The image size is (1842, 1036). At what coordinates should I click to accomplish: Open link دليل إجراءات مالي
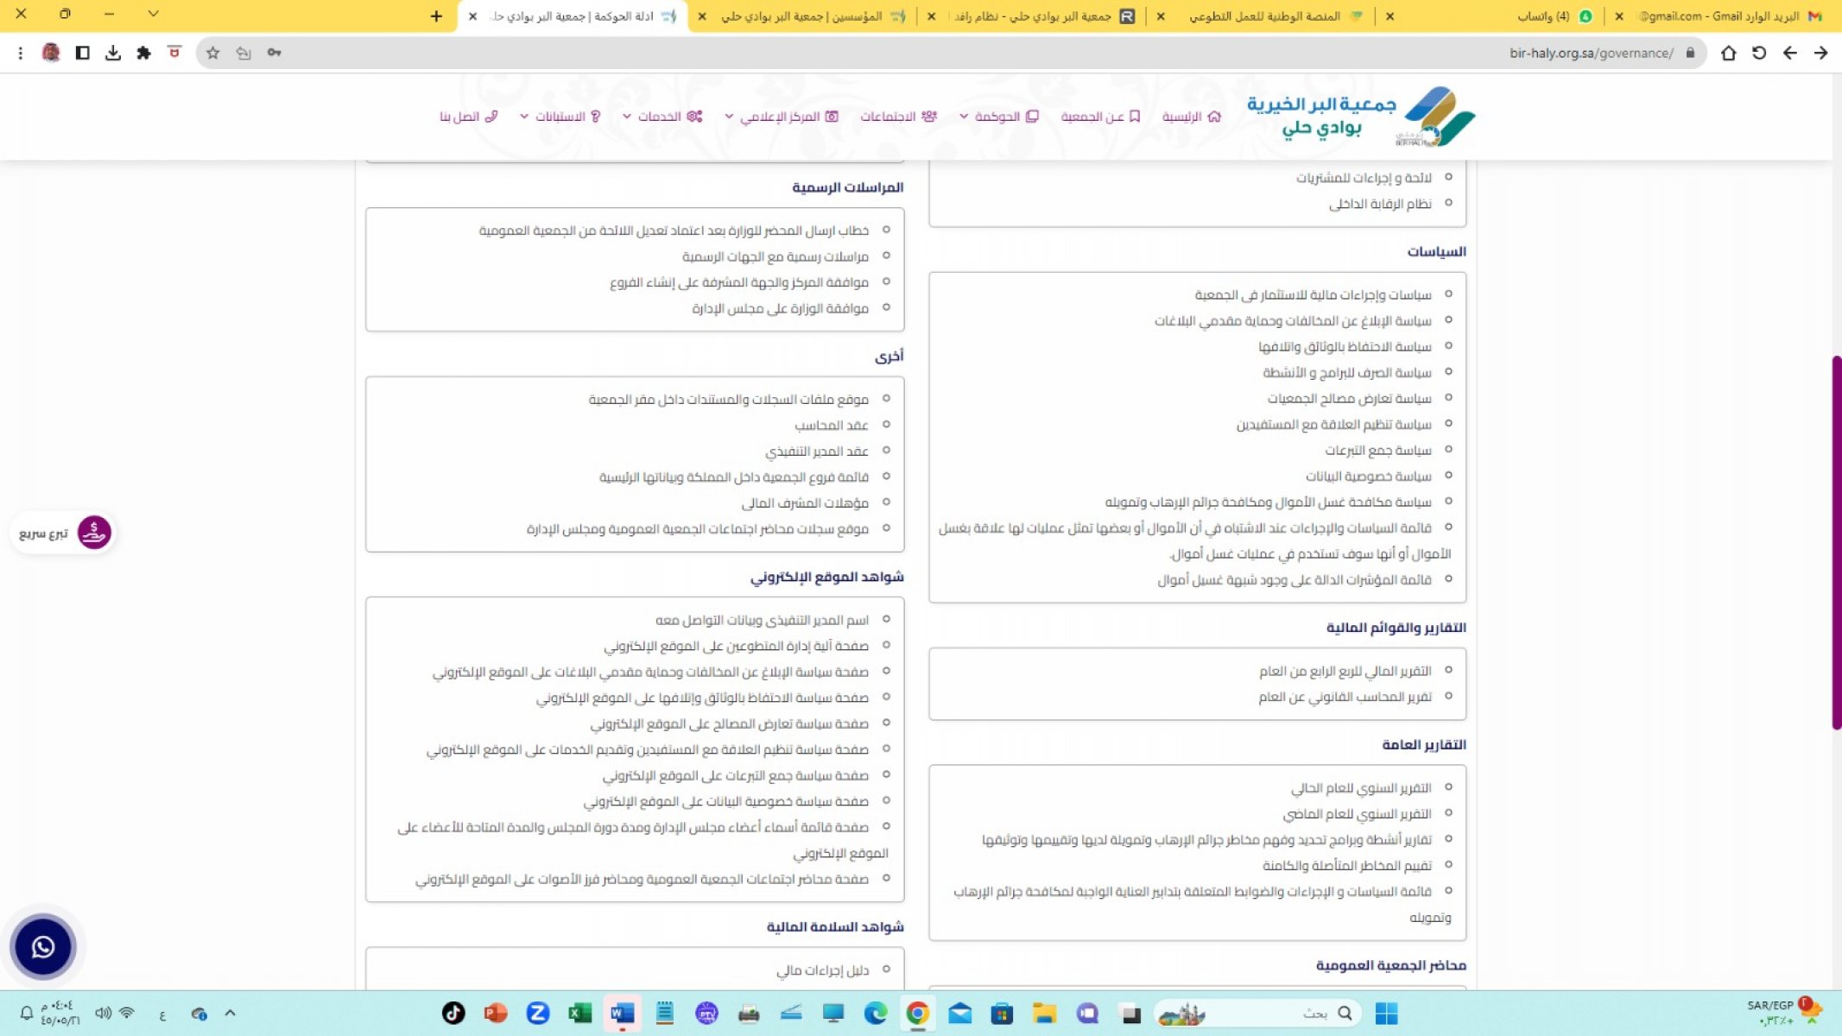point(822,971)
